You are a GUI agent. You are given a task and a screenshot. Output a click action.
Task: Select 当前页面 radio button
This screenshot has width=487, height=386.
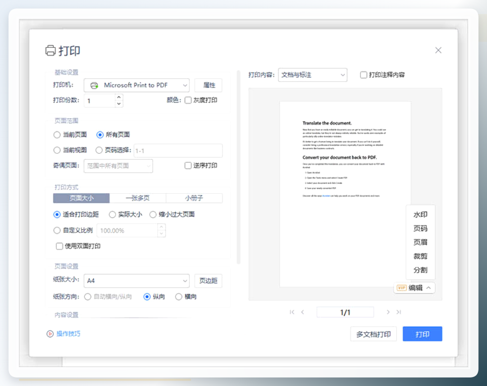click(x=57, y=134)
